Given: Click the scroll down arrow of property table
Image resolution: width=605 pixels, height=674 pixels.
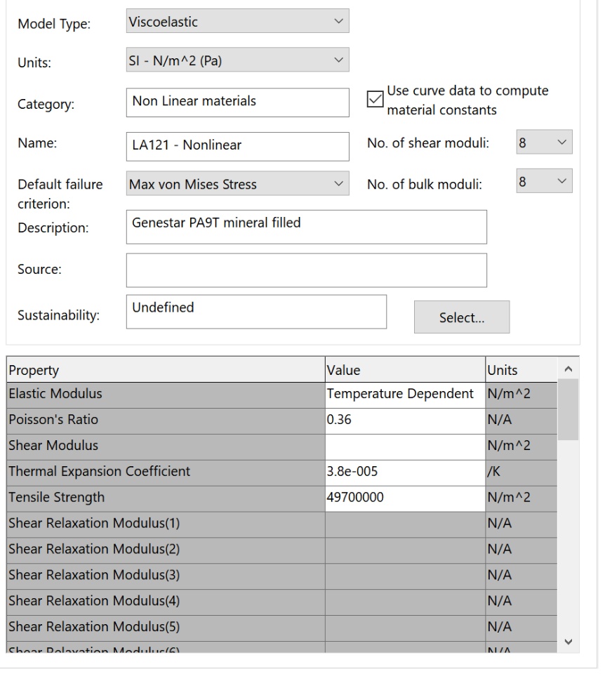Looking at the screenshot, I should (x=569, y=642).
